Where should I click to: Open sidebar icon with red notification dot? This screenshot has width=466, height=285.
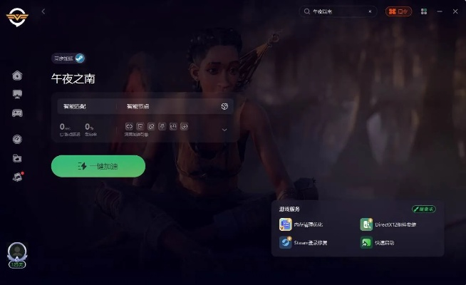tap(17, 177)
